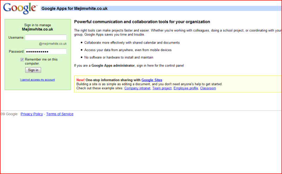Click the No software or hardware bullet

pos(119,57)
